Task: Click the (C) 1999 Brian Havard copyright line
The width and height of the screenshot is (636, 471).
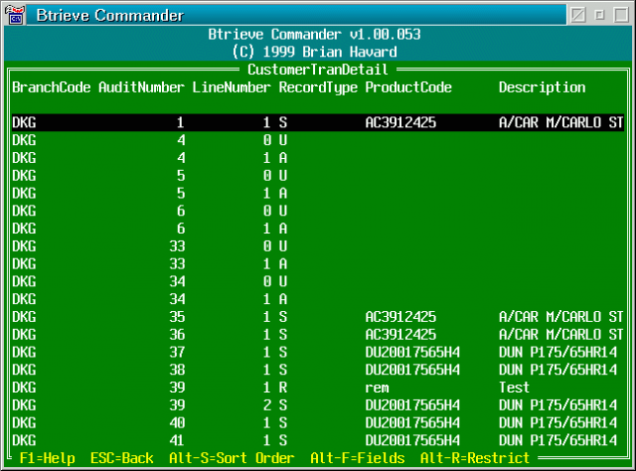Action: [314, 52]
